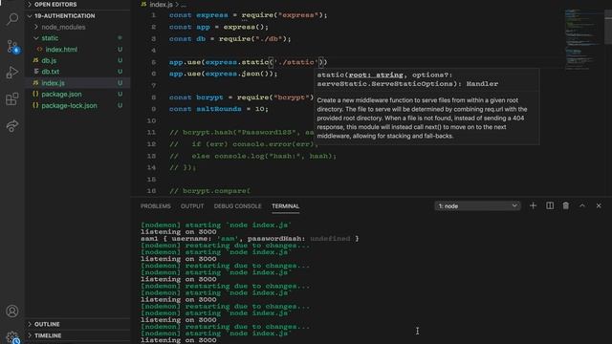Split the terminal panel
Screen dimensions: 612x344
(550, 205)
